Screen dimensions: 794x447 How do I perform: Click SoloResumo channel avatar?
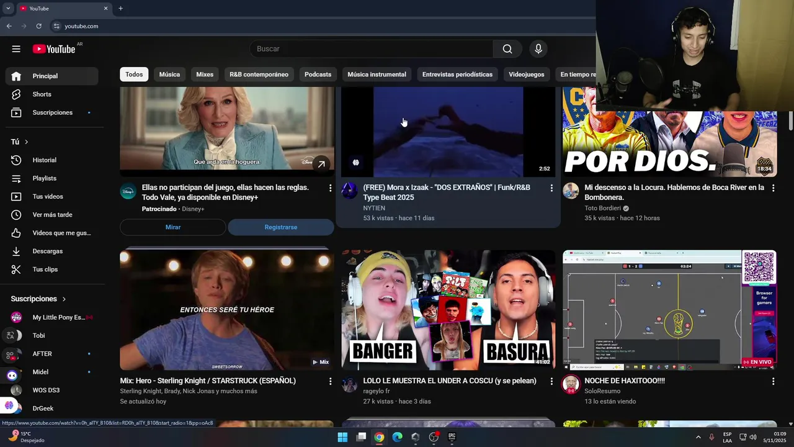[571, 384]
